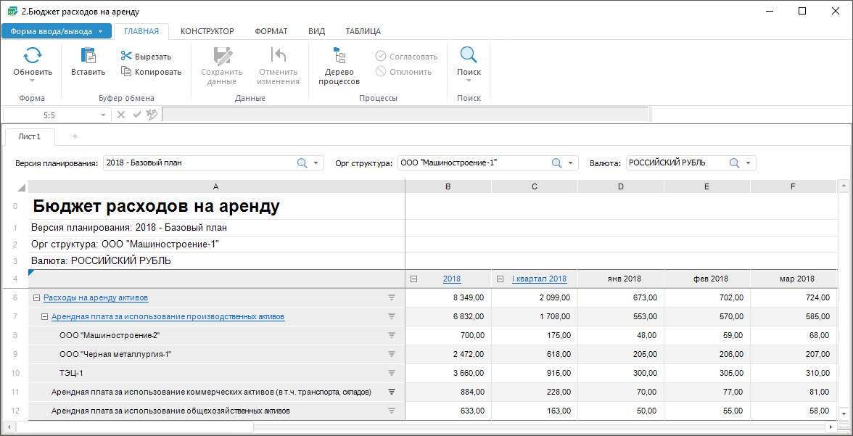
Task: Click the Поиск magnifier icon in ribbon
Action: click(469, 56)
